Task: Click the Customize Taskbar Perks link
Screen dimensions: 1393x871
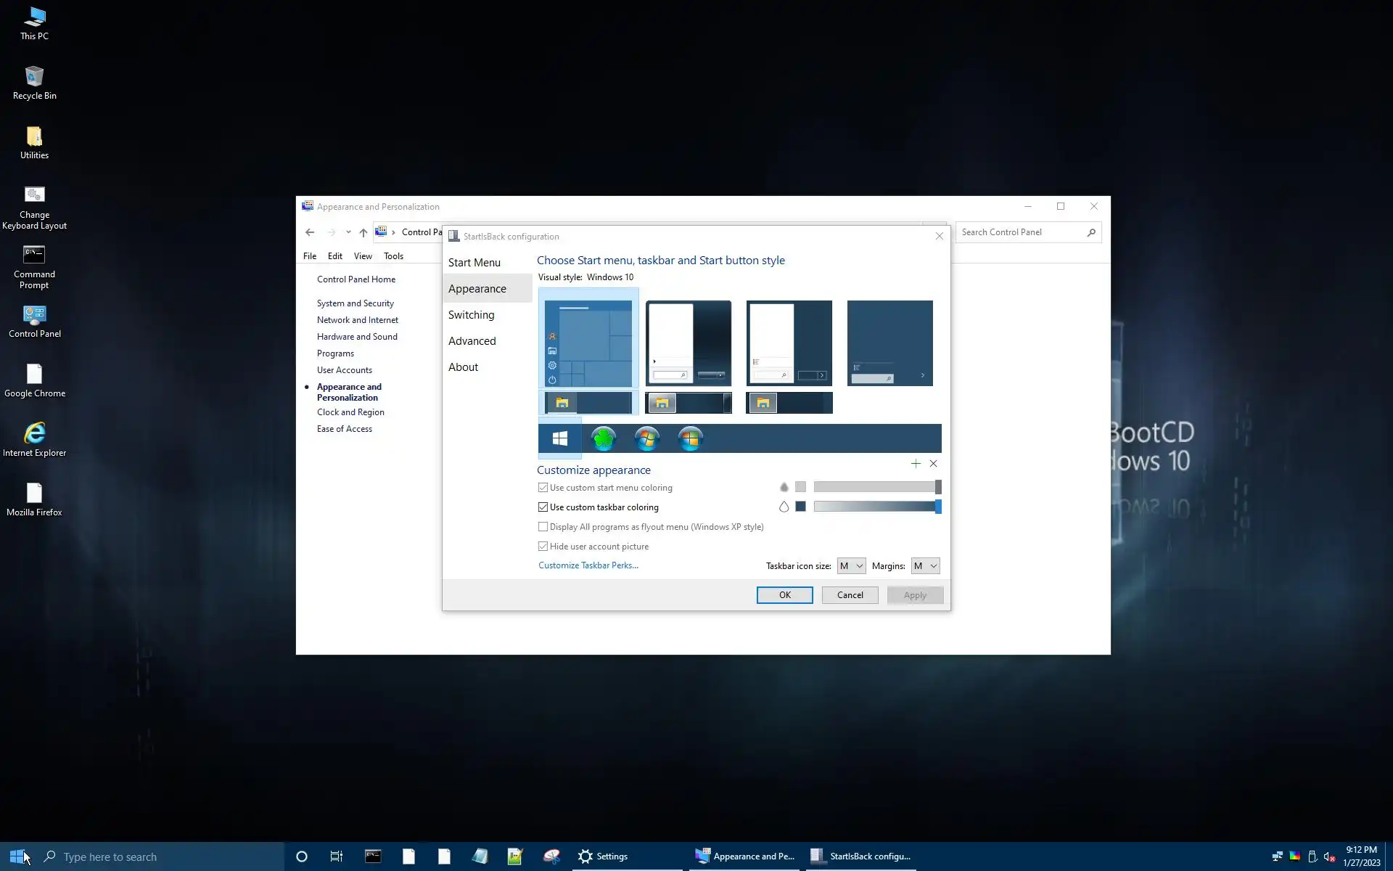Action: coord(588,565)
